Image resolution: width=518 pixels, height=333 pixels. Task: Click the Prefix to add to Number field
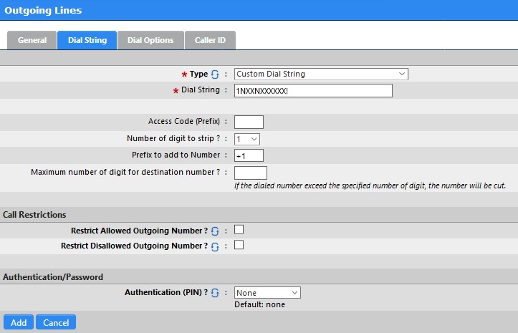pos(249,155)
